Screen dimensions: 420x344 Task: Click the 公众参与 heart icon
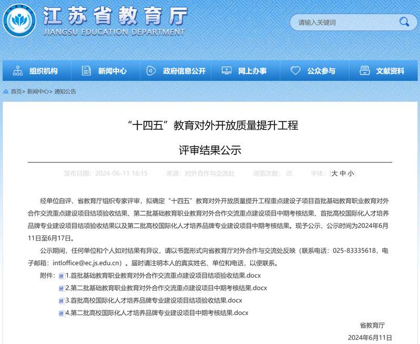click(295, 71)
